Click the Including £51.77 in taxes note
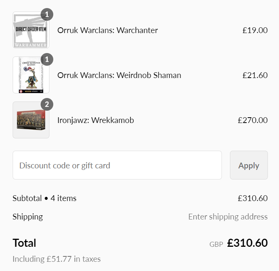The width and height of the screenshot is (279, 271). pyautogui.click(x=56, y=259)
